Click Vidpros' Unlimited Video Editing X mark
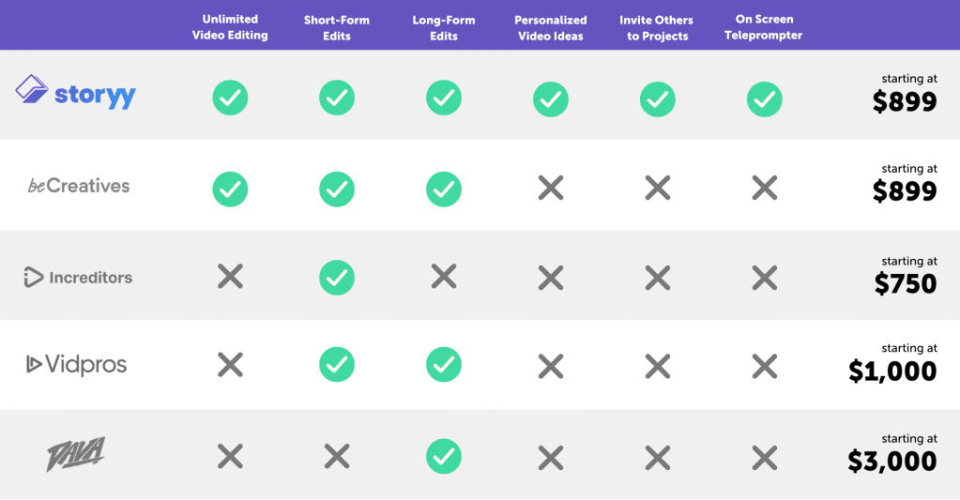Viewport: 960px width, 500px height. click(230, 366)
